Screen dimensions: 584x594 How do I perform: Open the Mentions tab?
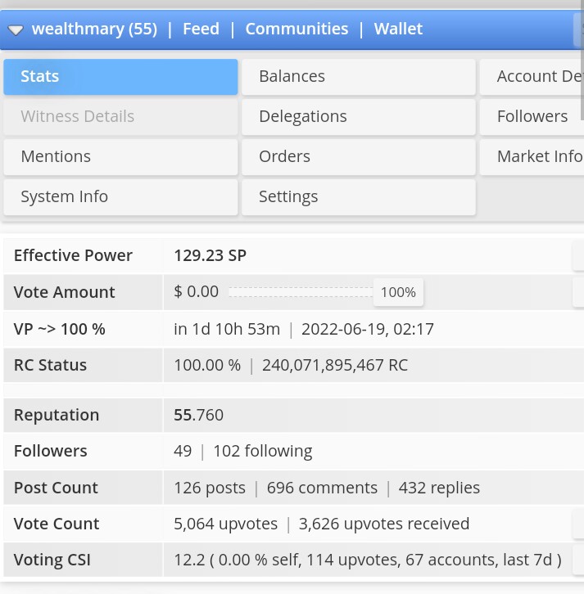tap(120, 157)
